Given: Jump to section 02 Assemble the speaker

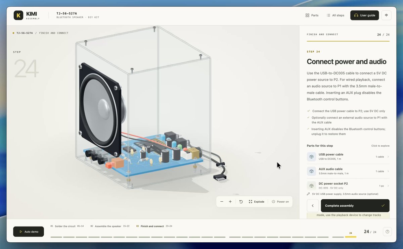Looking at the screenshot, I should [110, 226].
